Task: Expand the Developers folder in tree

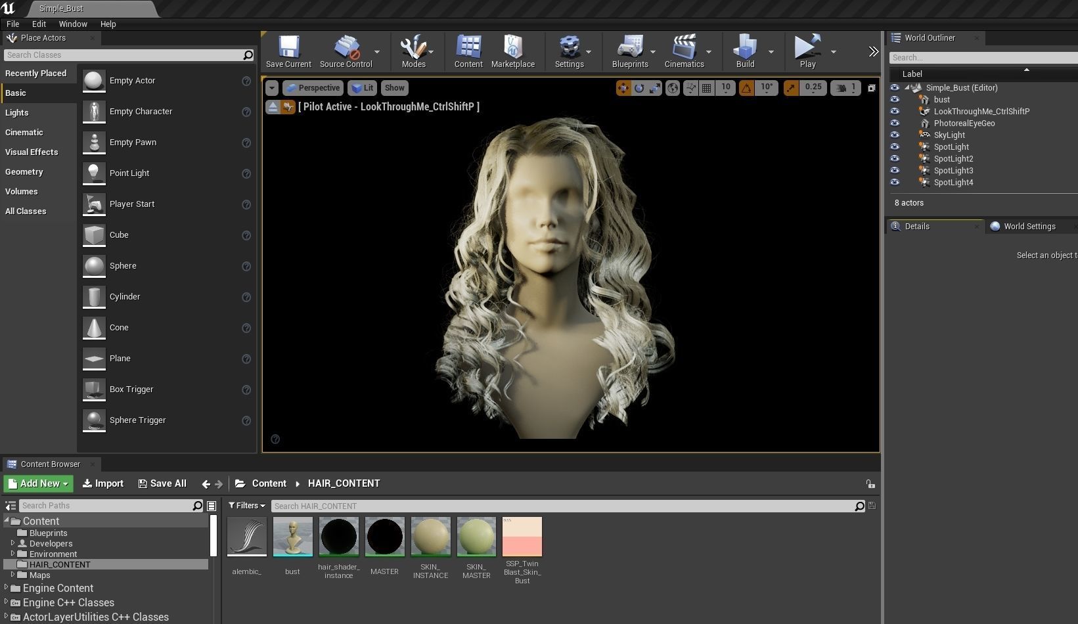Action: click(12, 543)
